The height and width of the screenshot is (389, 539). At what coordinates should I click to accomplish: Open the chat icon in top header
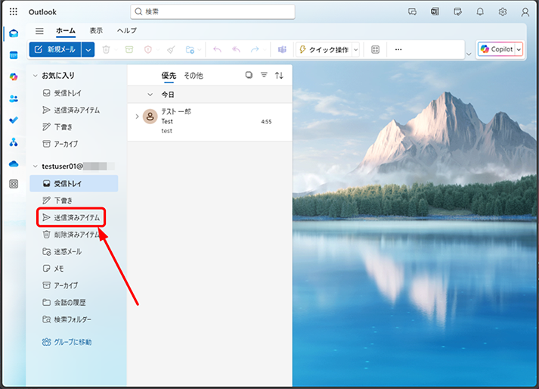(413, 12)
